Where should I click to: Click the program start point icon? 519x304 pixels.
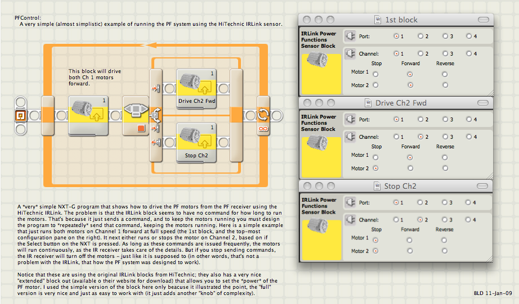pos(20,116)
